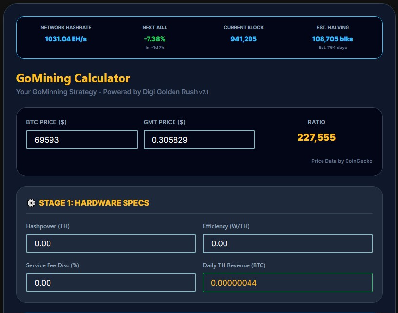Click the 'Price Data by CoinGecko' text
Image resolution: width=398 pixels, height=313 pixels.
point(342,161)
